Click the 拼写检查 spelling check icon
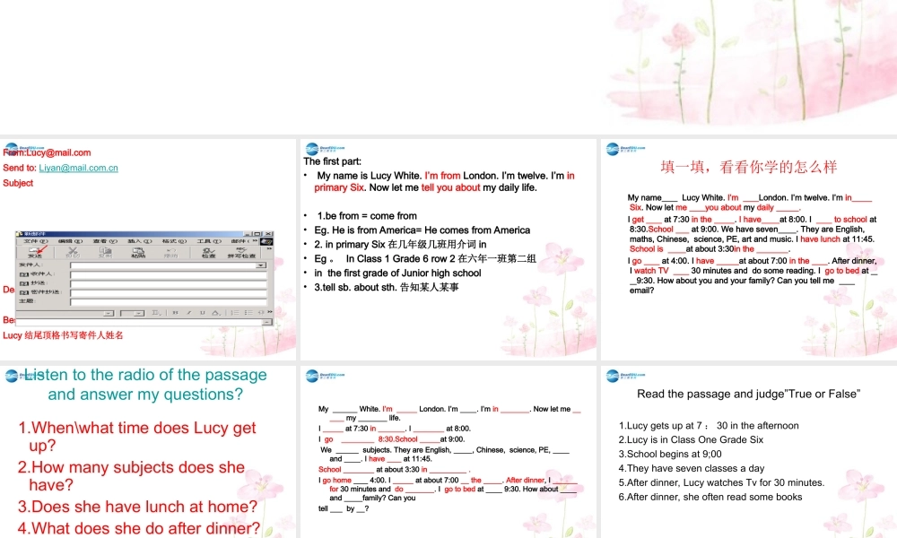 241,252
